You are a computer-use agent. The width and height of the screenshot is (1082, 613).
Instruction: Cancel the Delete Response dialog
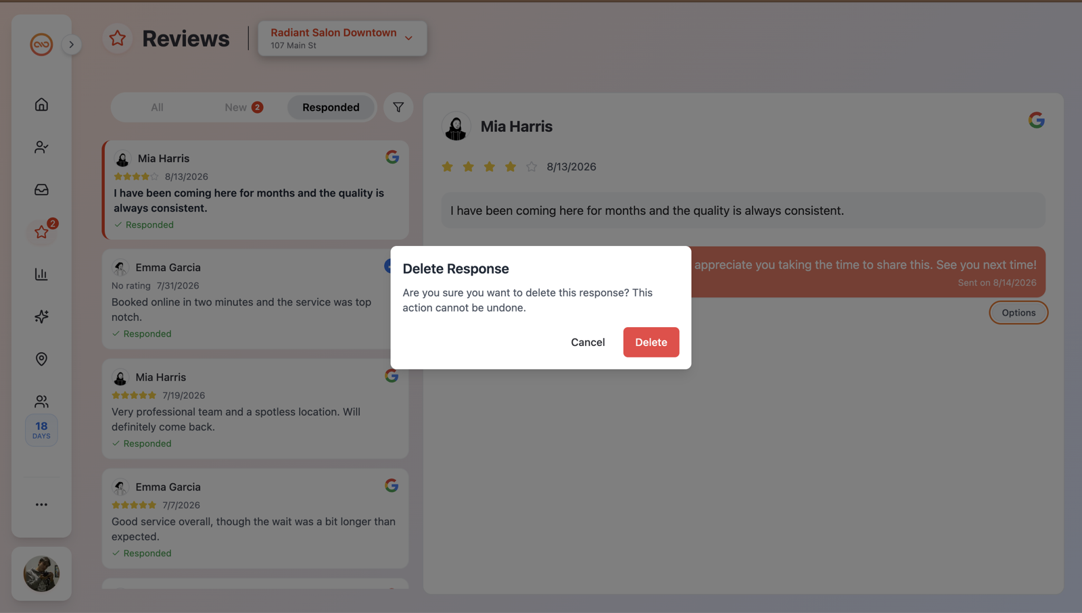[588, 342]
